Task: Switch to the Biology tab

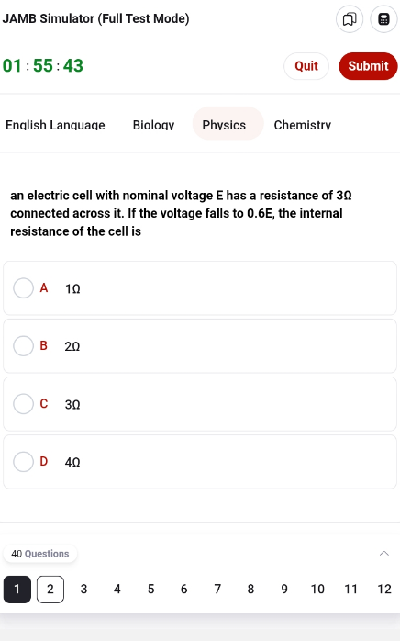Action: tap(153, 125)
